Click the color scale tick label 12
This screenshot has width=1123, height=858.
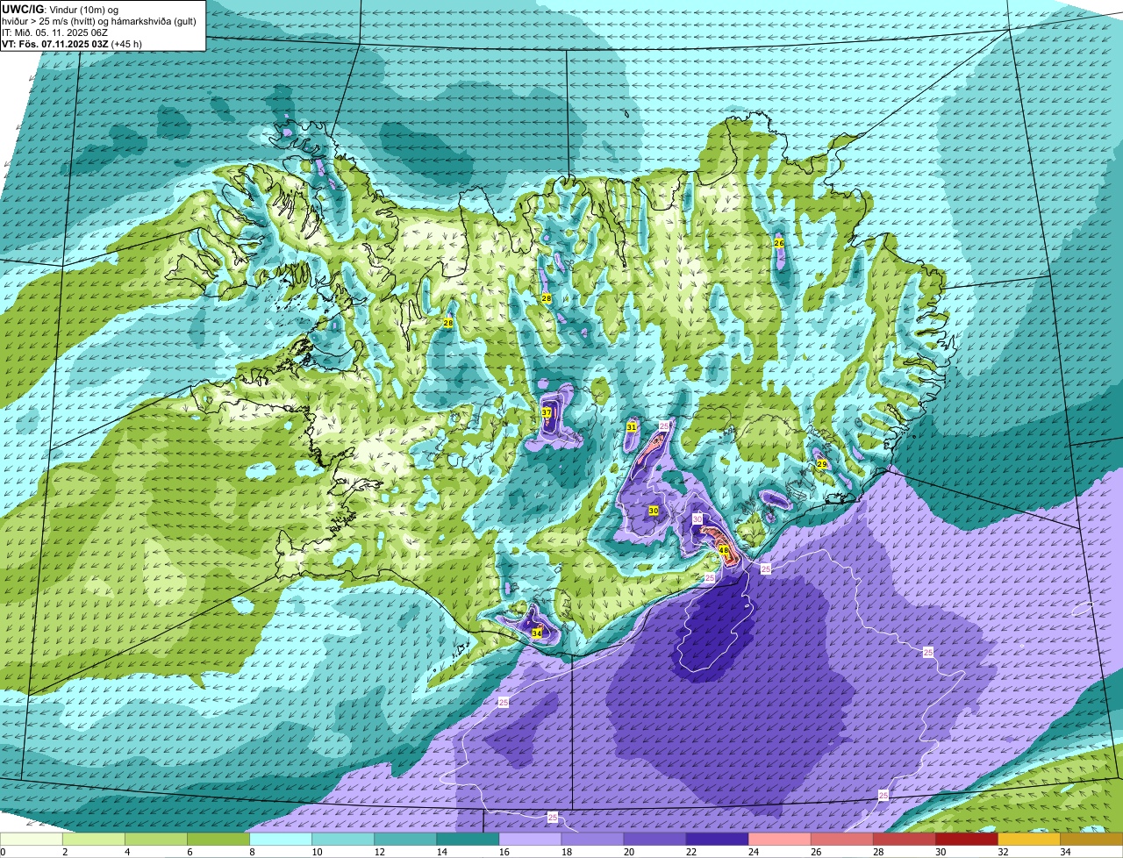click(379, 852)
